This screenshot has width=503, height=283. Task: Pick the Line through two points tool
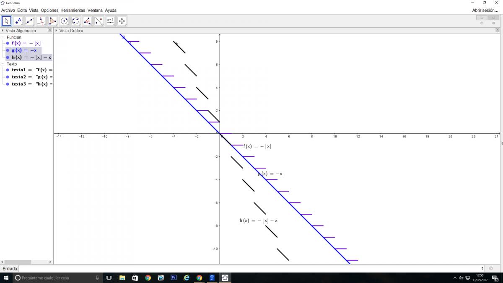pos(29,21)
